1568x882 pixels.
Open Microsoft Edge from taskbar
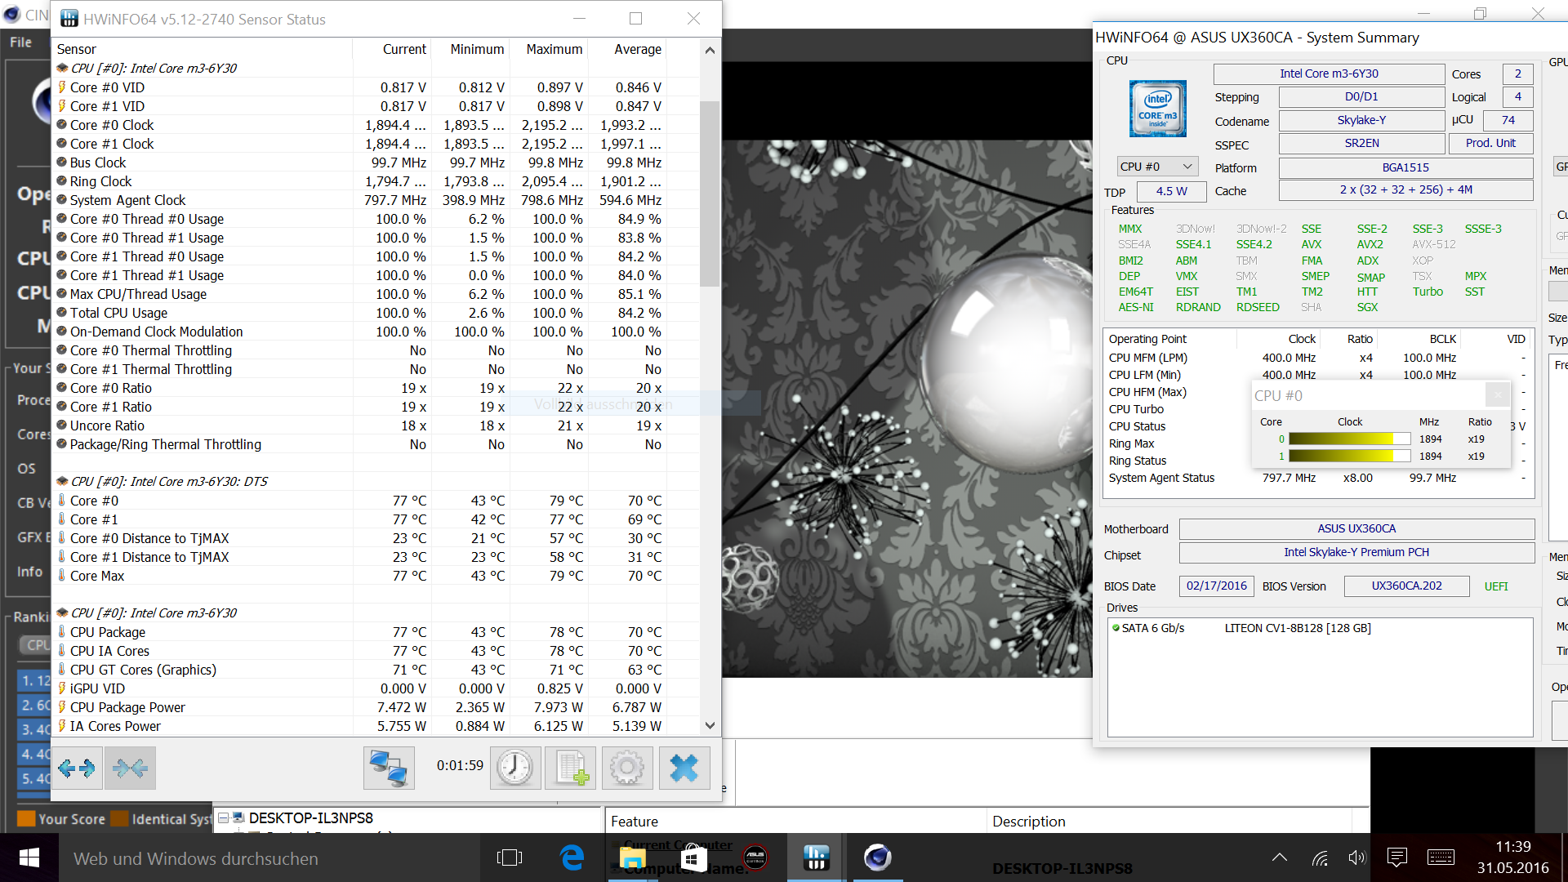[x=572, y=857]
